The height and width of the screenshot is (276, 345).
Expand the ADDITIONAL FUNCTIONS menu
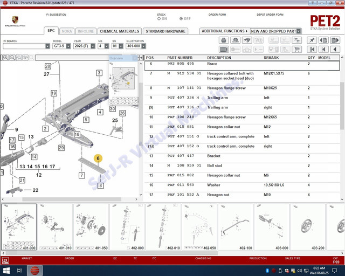[224, 31]
